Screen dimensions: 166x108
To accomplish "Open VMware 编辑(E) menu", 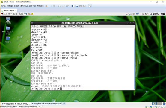I will 10,6.
